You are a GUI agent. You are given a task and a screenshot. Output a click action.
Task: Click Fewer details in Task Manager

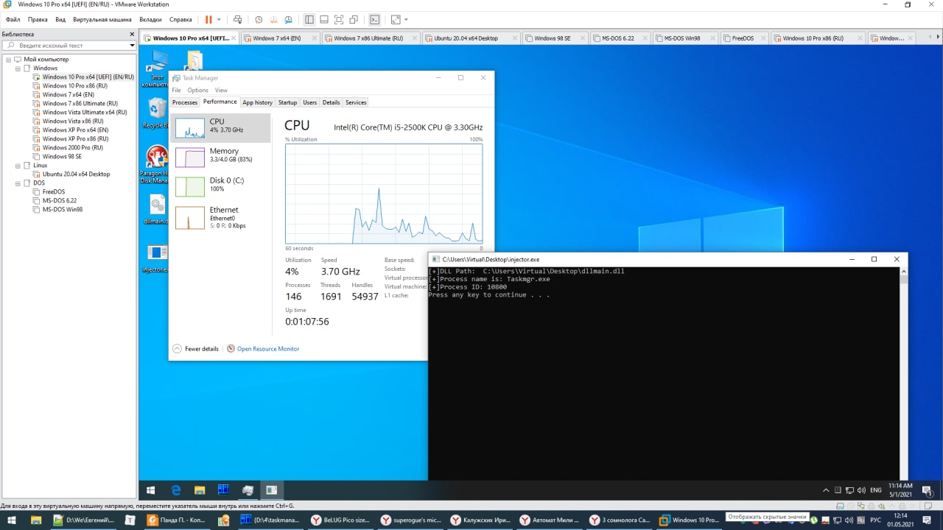[196, 349]
